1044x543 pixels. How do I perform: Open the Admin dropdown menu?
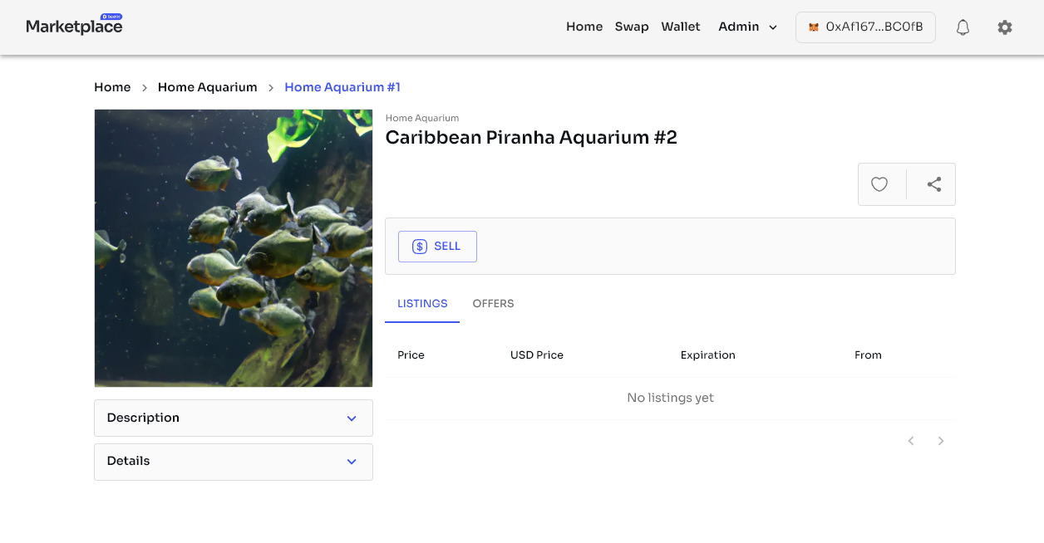pos(747,27)
